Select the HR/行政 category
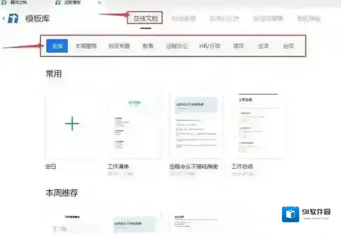Screen dimensions: 341x235 (x=210, y=46)
